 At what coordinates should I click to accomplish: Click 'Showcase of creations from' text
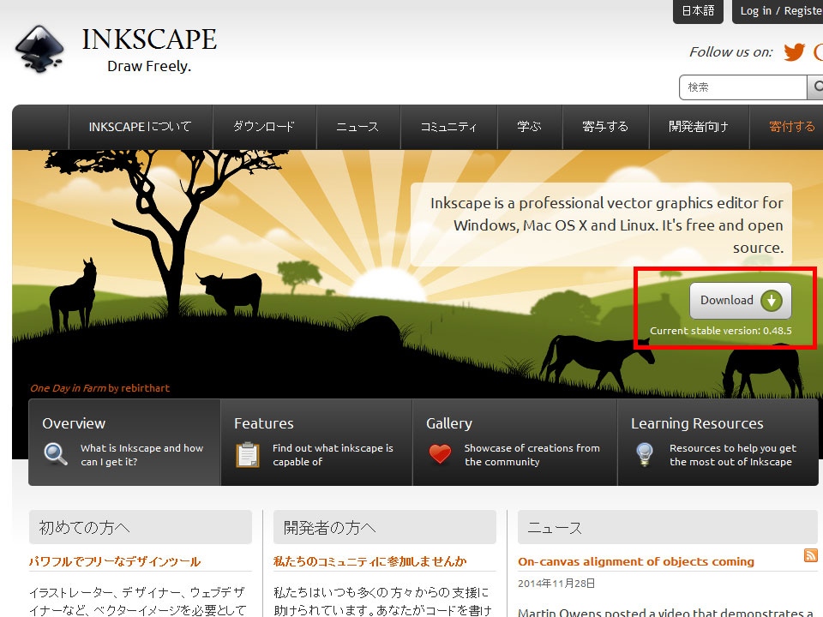[532, 448]
